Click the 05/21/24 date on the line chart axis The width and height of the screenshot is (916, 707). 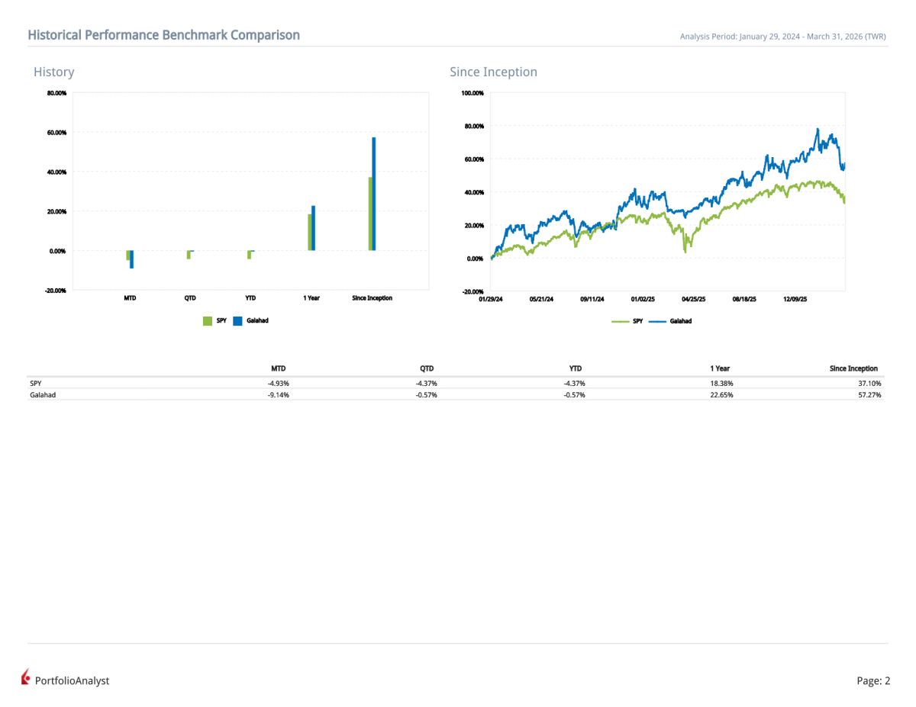[x=541, y=300]
